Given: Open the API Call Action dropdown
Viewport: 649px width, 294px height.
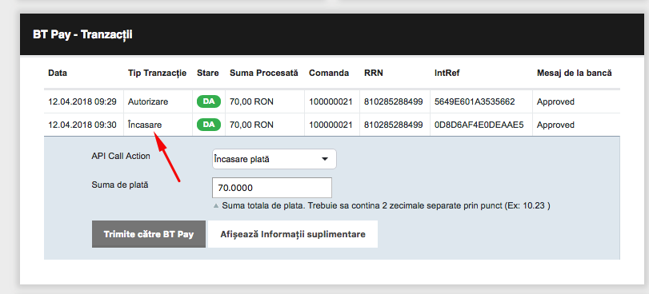Looking at the screenshot, I should pos(274,159).
